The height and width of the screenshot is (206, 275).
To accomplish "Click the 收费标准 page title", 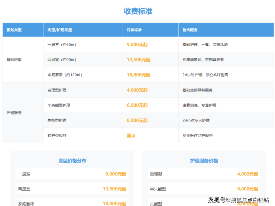I will 138,11.
